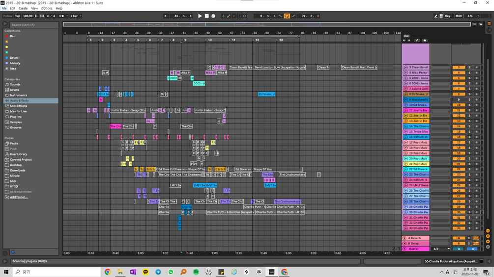This screenshot has width=494, height=277.
Task: Enable MIDI map mode
Action: pos(459,16)
